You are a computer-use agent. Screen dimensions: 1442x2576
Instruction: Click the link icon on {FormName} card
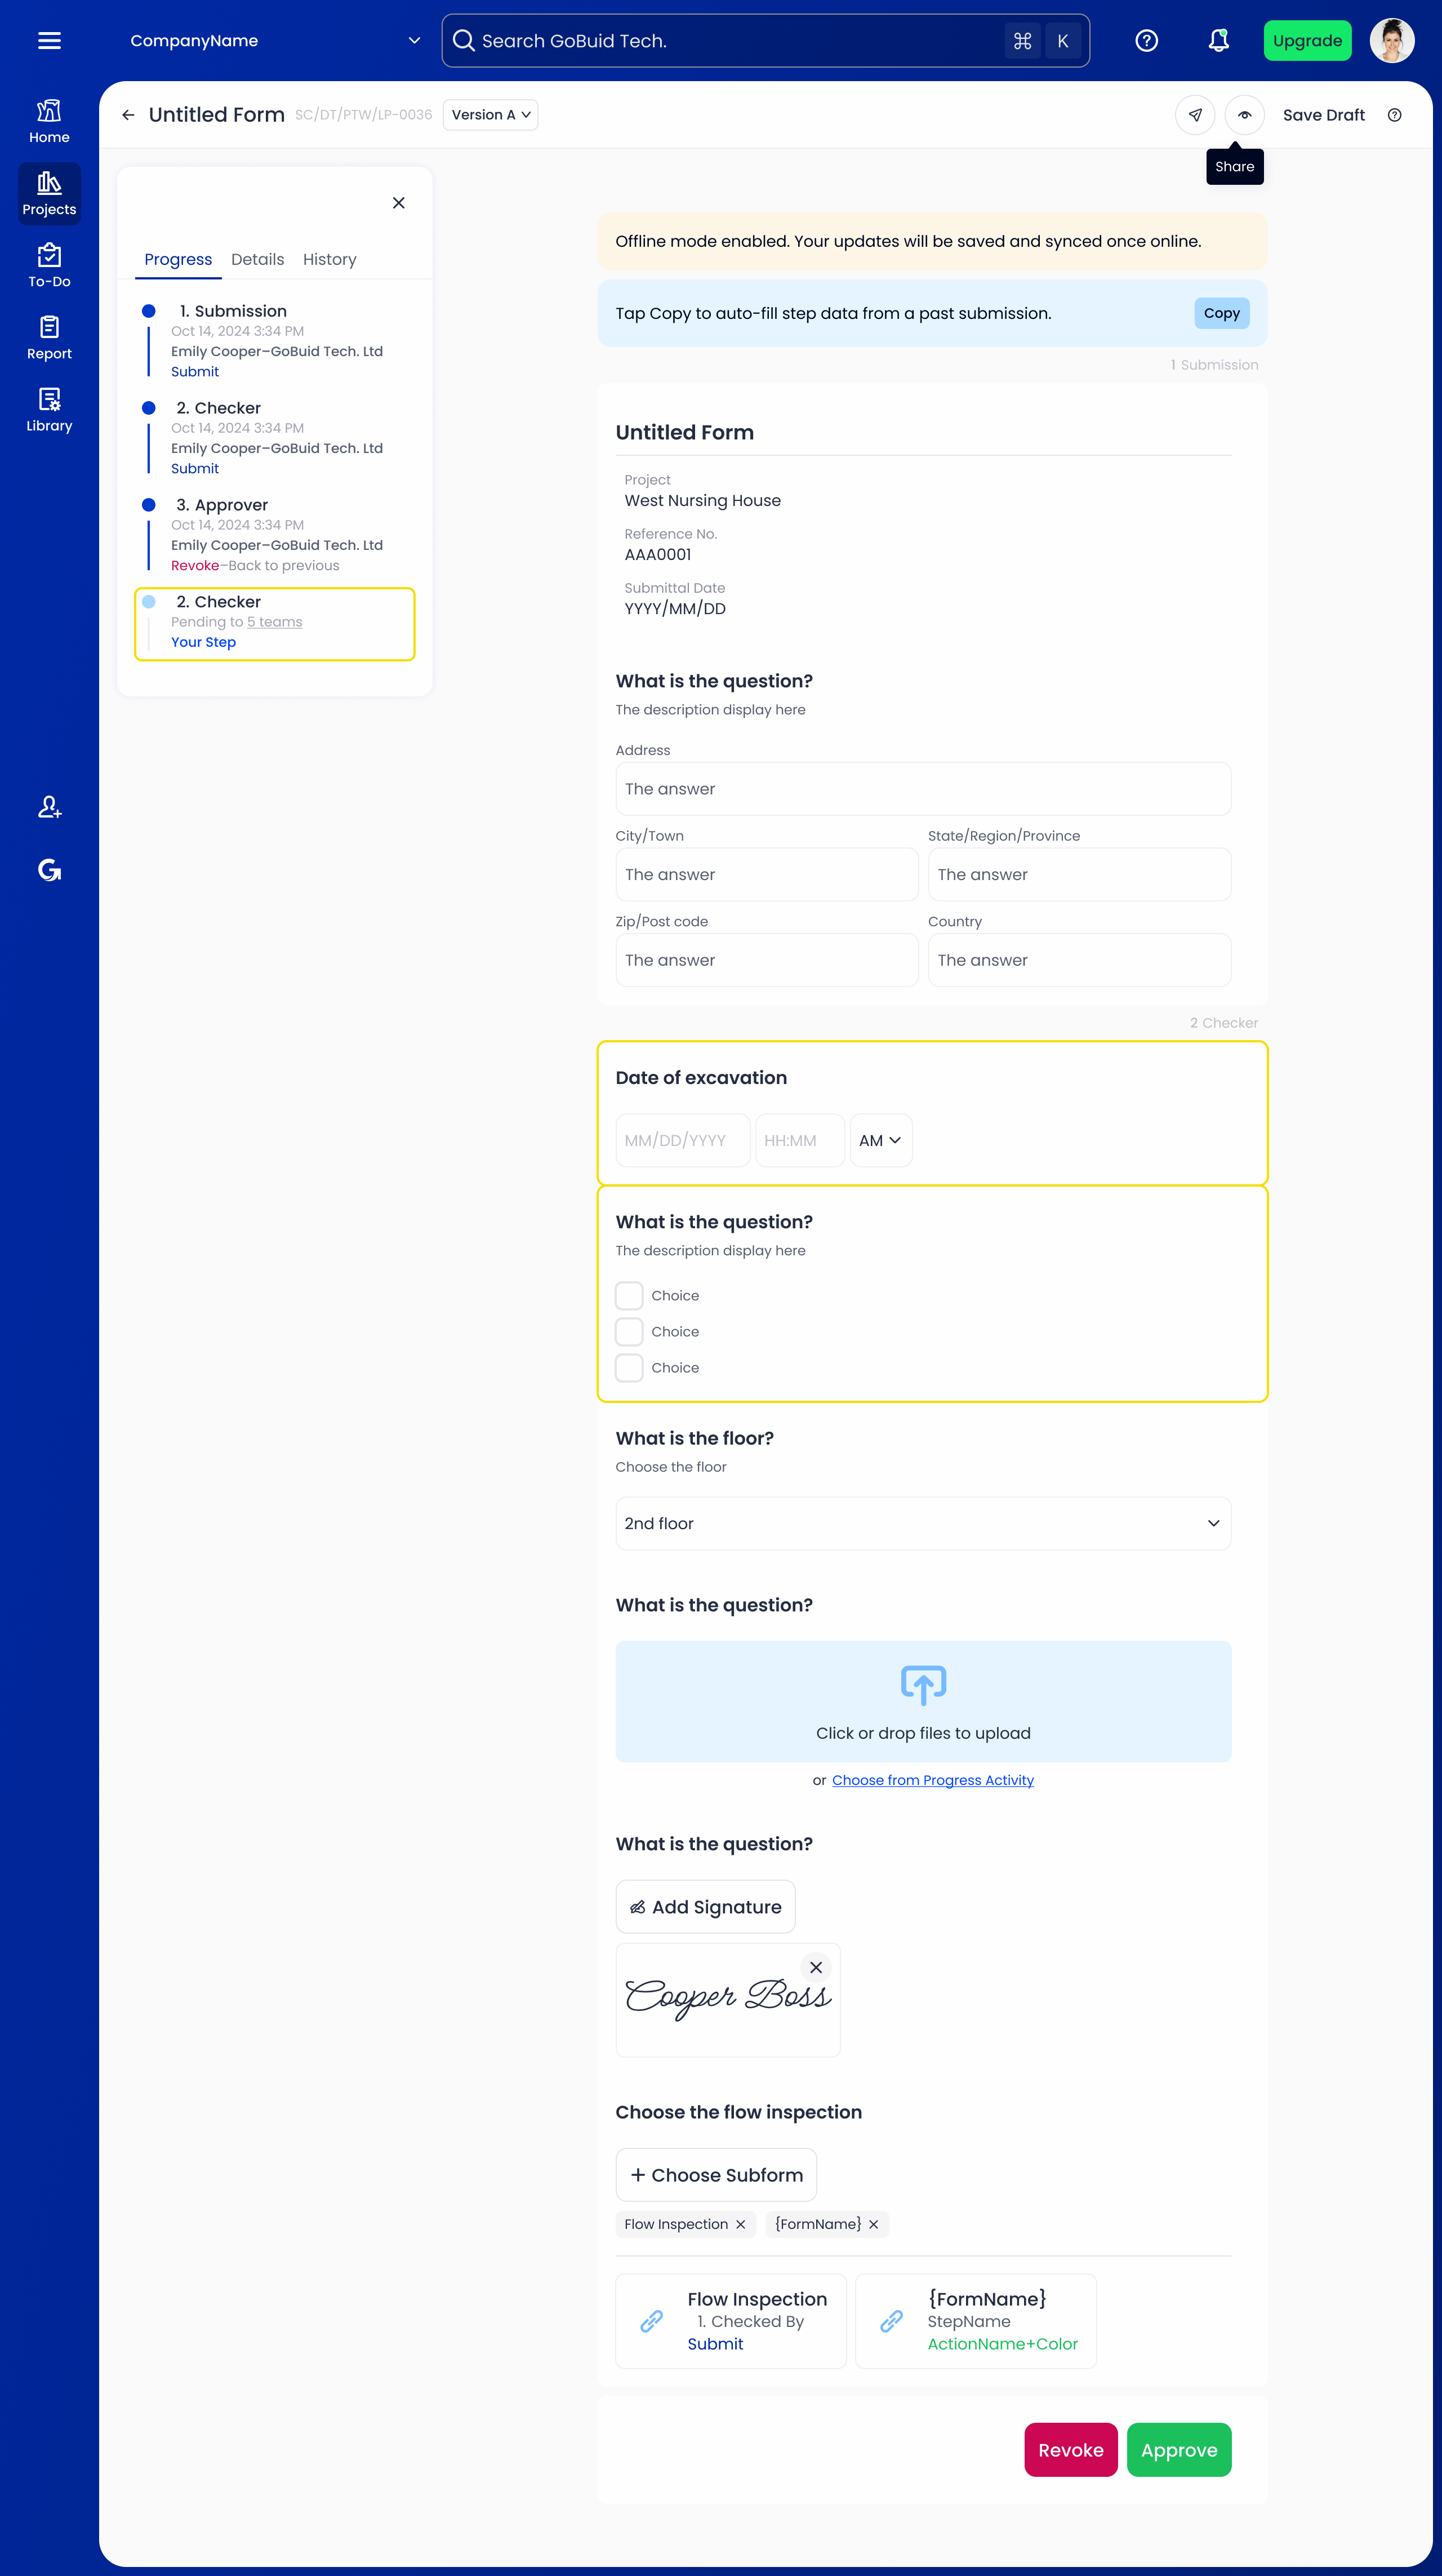(892, 2321)
